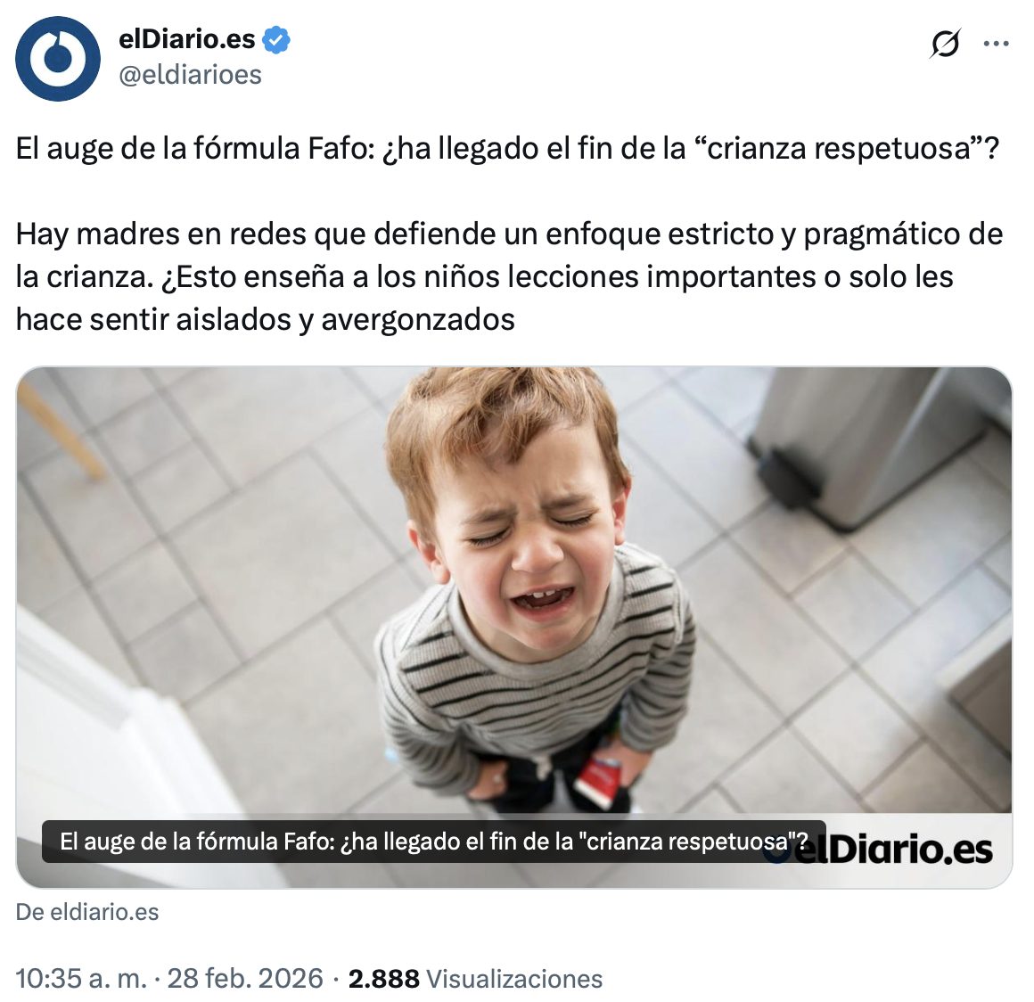Click the 'hace sentir aislados y avergonzados' line
Screen dimensions: 1034x1002
pyautogui.click(x=265, y=320)
